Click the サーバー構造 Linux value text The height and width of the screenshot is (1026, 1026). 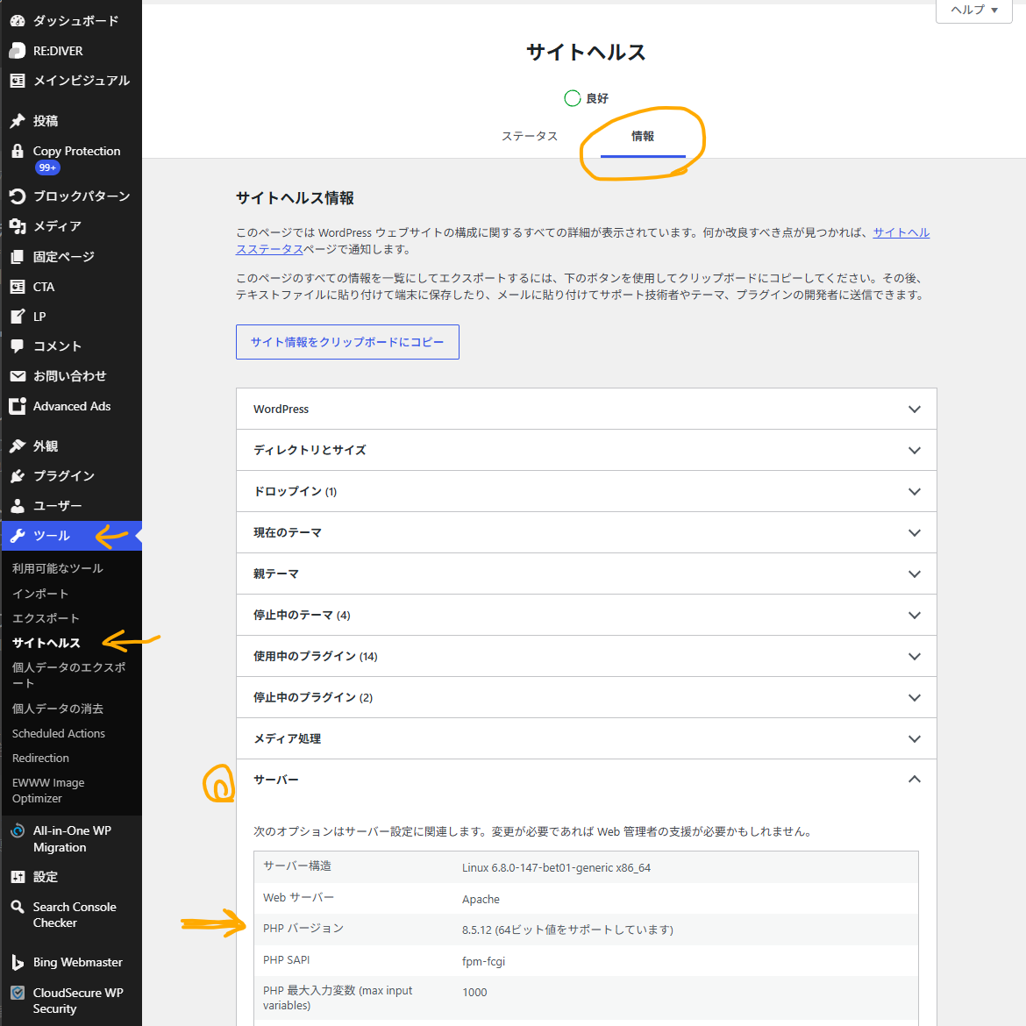[556, 867]
